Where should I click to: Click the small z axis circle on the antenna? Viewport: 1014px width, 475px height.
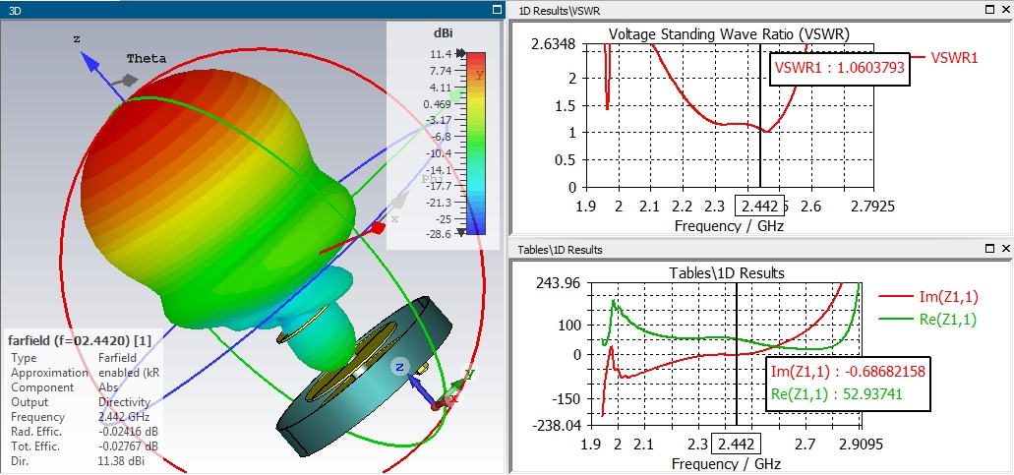(400, 367)
